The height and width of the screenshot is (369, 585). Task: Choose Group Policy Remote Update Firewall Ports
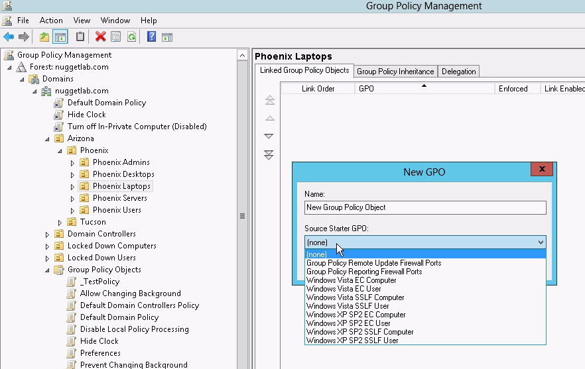pyautogui.click(x=425, y=263)
